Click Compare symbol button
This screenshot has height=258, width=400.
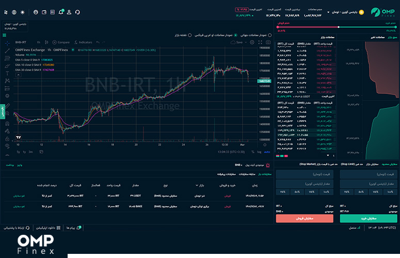pyautogui.click(x=61, y=42)
